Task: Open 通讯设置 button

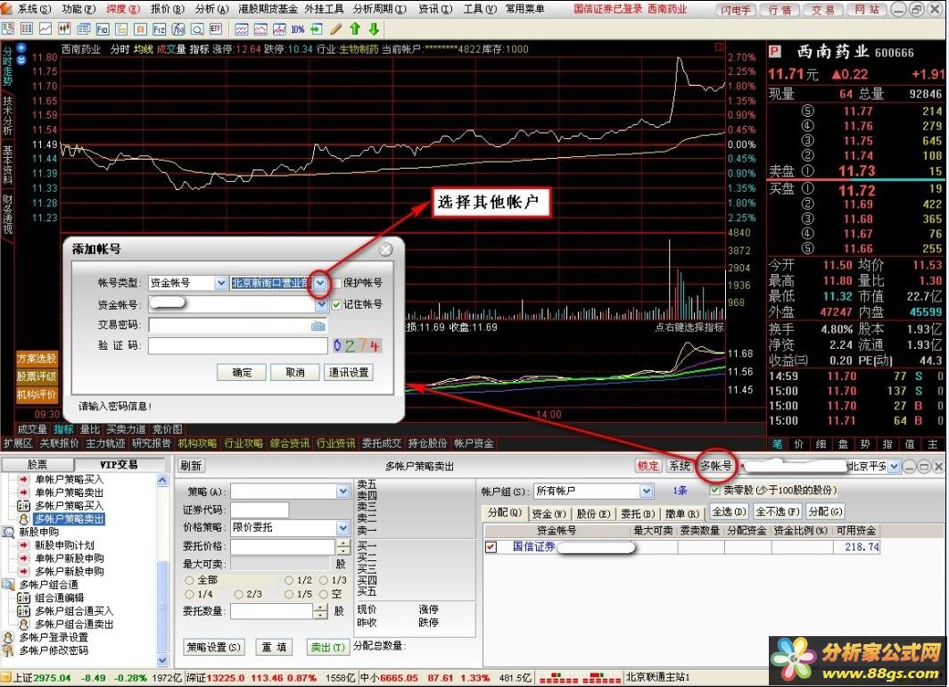Action: [349, 372]
